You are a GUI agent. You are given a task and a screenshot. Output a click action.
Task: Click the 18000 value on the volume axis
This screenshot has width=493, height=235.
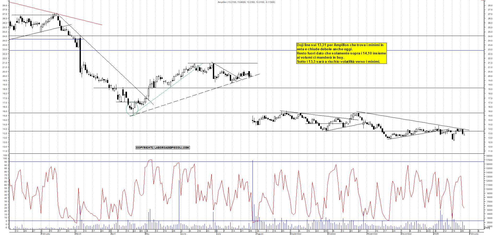(x=489, y=156)
